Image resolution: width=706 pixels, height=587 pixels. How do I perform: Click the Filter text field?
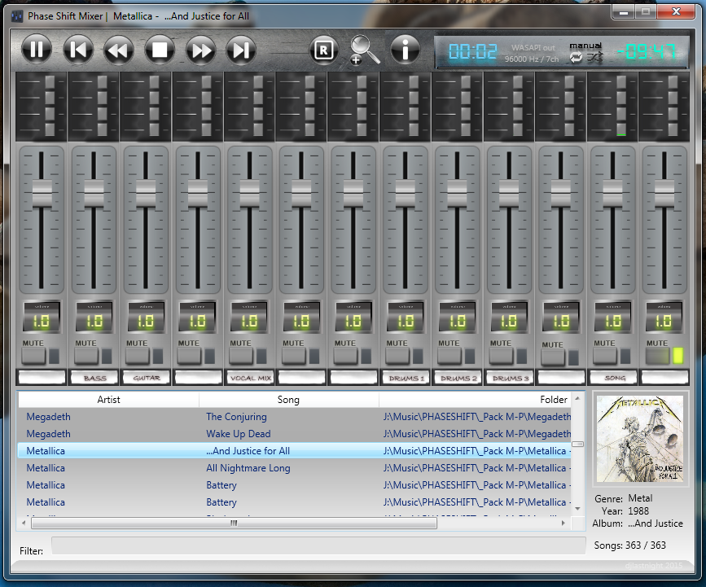318,545
